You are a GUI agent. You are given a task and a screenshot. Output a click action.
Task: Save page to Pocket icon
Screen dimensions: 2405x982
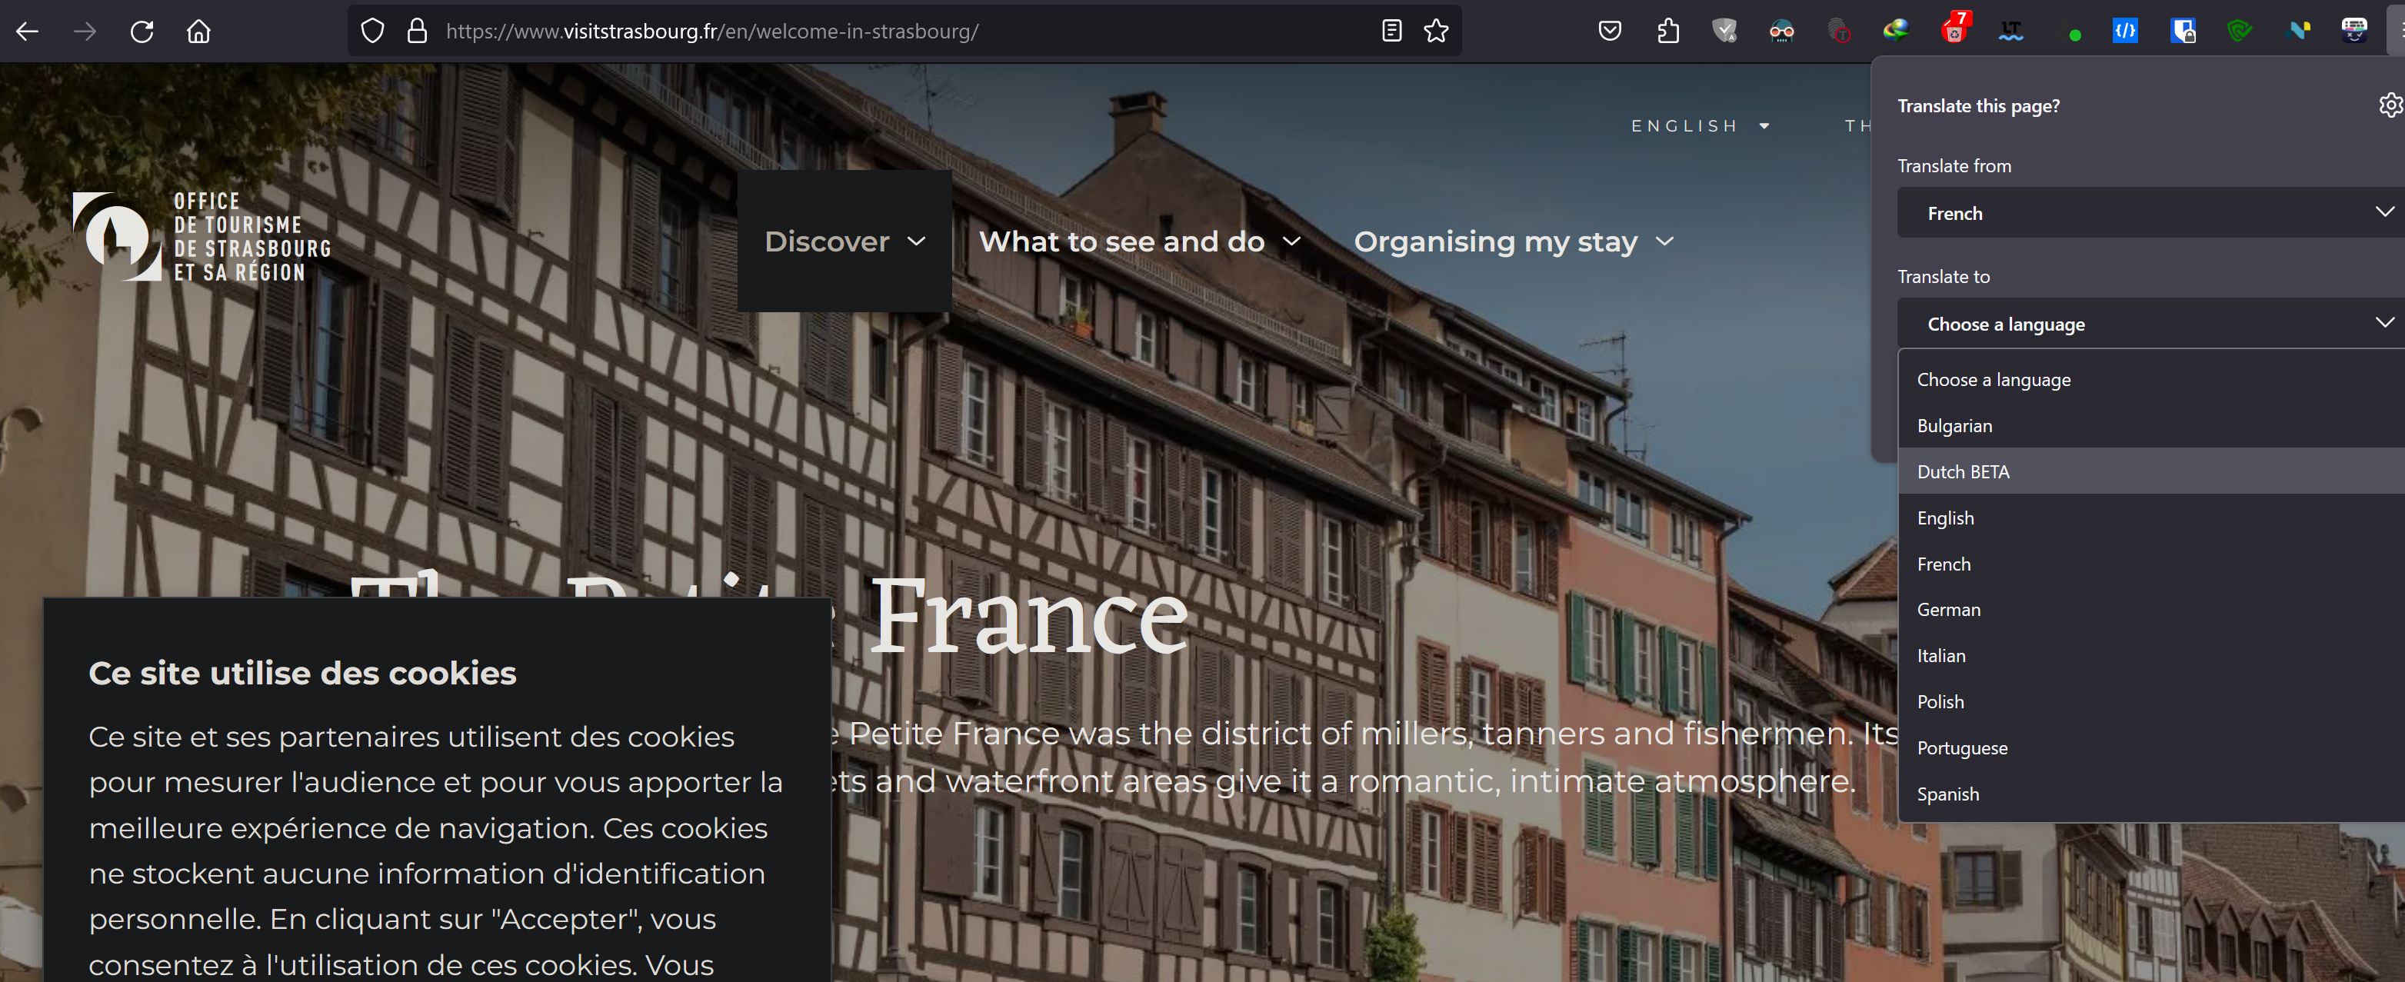click(1610, 32)
